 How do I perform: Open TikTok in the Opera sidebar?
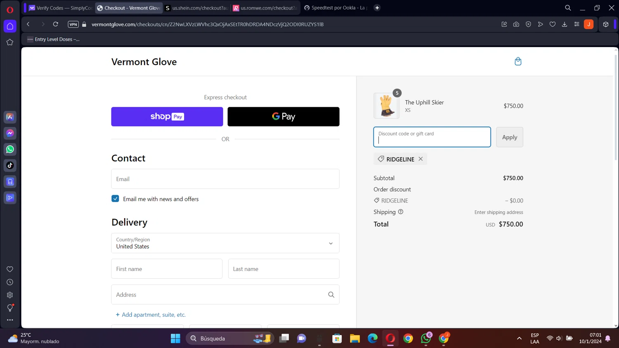click(10, 165)
